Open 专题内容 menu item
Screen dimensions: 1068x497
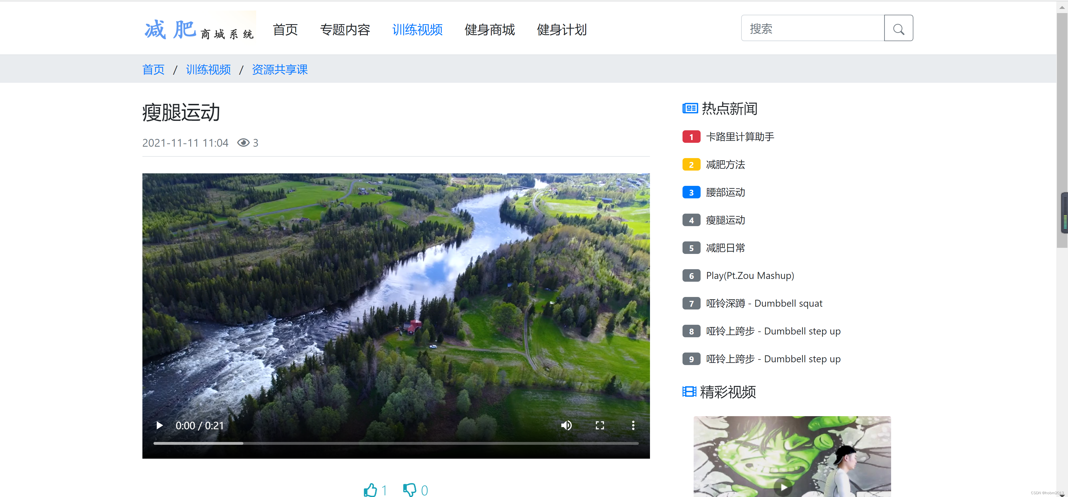point(345,30)
